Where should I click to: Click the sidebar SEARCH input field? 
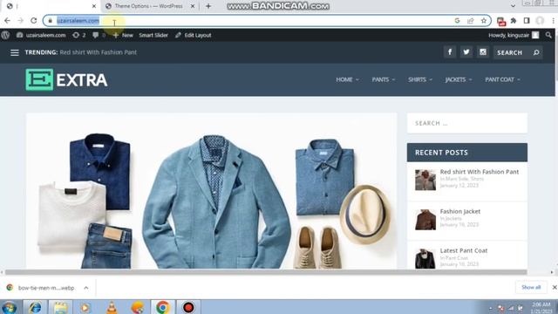(467, 123)
